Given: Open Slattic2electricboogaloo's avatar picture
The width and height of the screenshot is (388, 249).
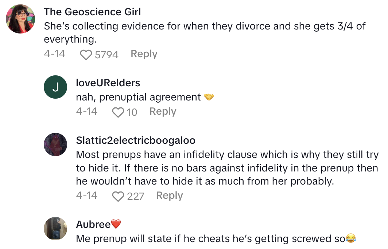Looking at the screenshot, I should click(55, 145).
